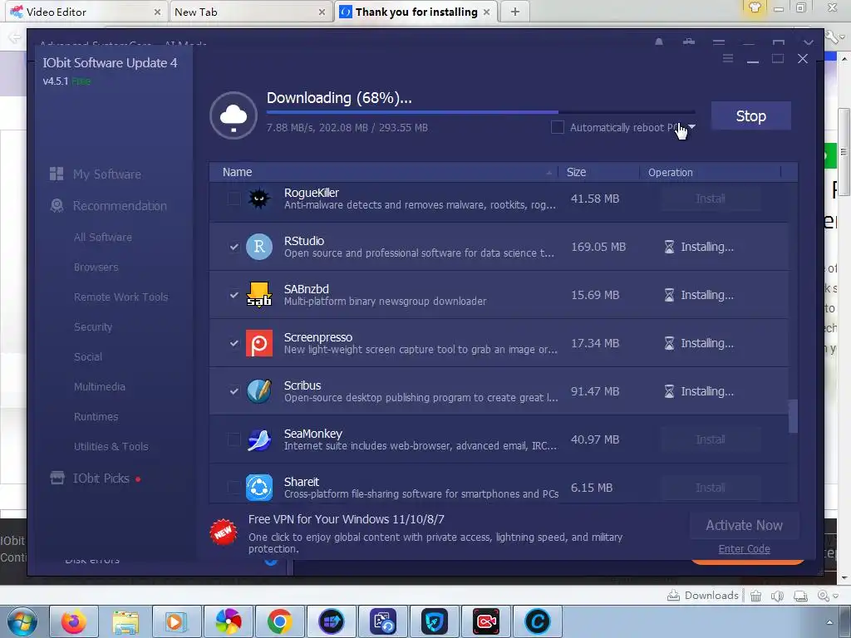Open File Explorer from the taskbar
Screen dimensions: 851x638
tap(125, 621)
